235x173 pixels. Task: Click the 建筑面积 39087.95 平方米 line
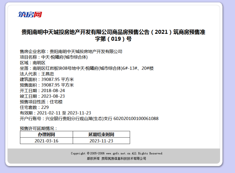[x=47, y=79]
